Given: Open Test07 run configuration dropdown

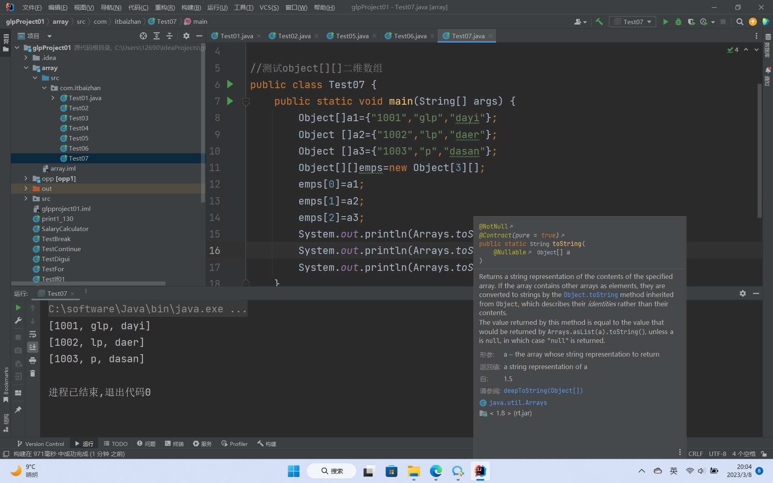Looking at the screenshot, I should coord(632,22).
